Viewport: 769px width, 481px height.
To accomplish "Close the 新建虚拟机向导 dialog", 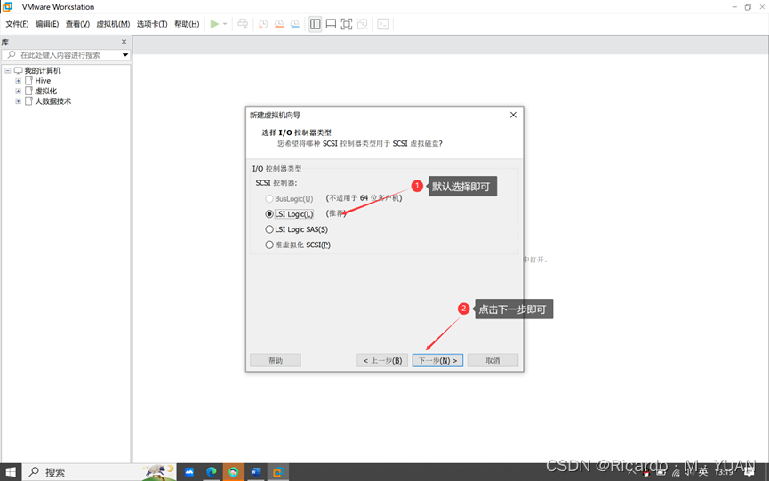I will click(513, 115).
